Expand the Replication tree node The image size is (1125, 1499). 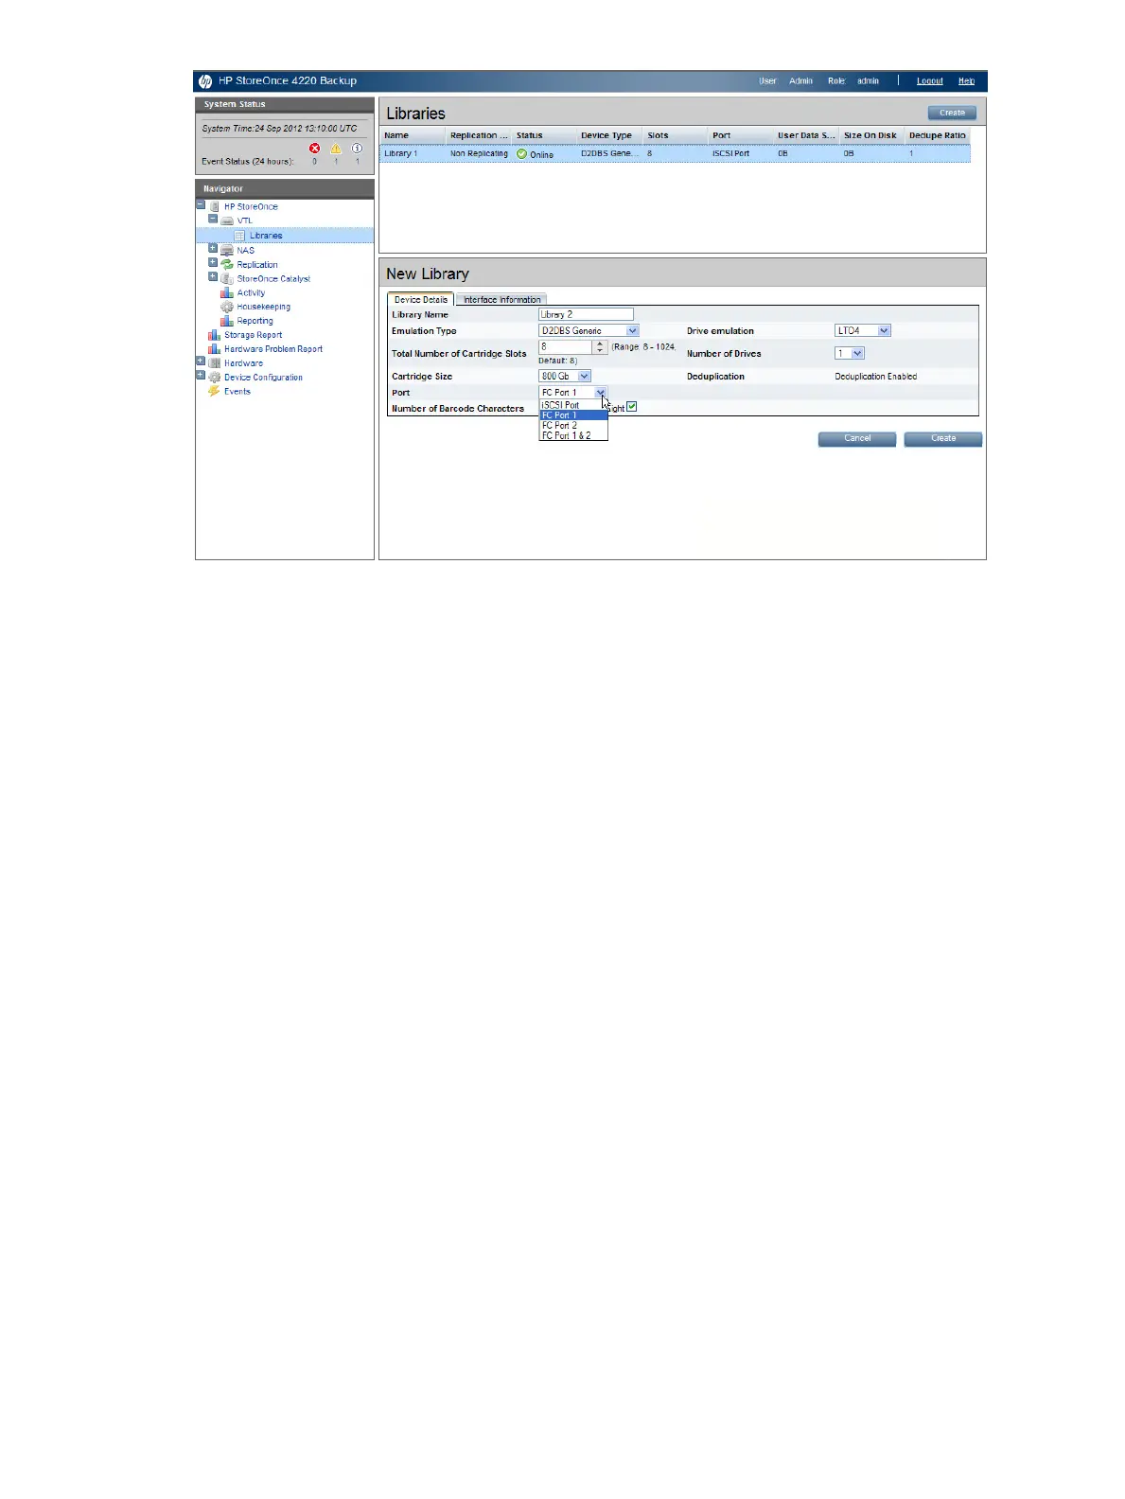(x=213, y=263)
